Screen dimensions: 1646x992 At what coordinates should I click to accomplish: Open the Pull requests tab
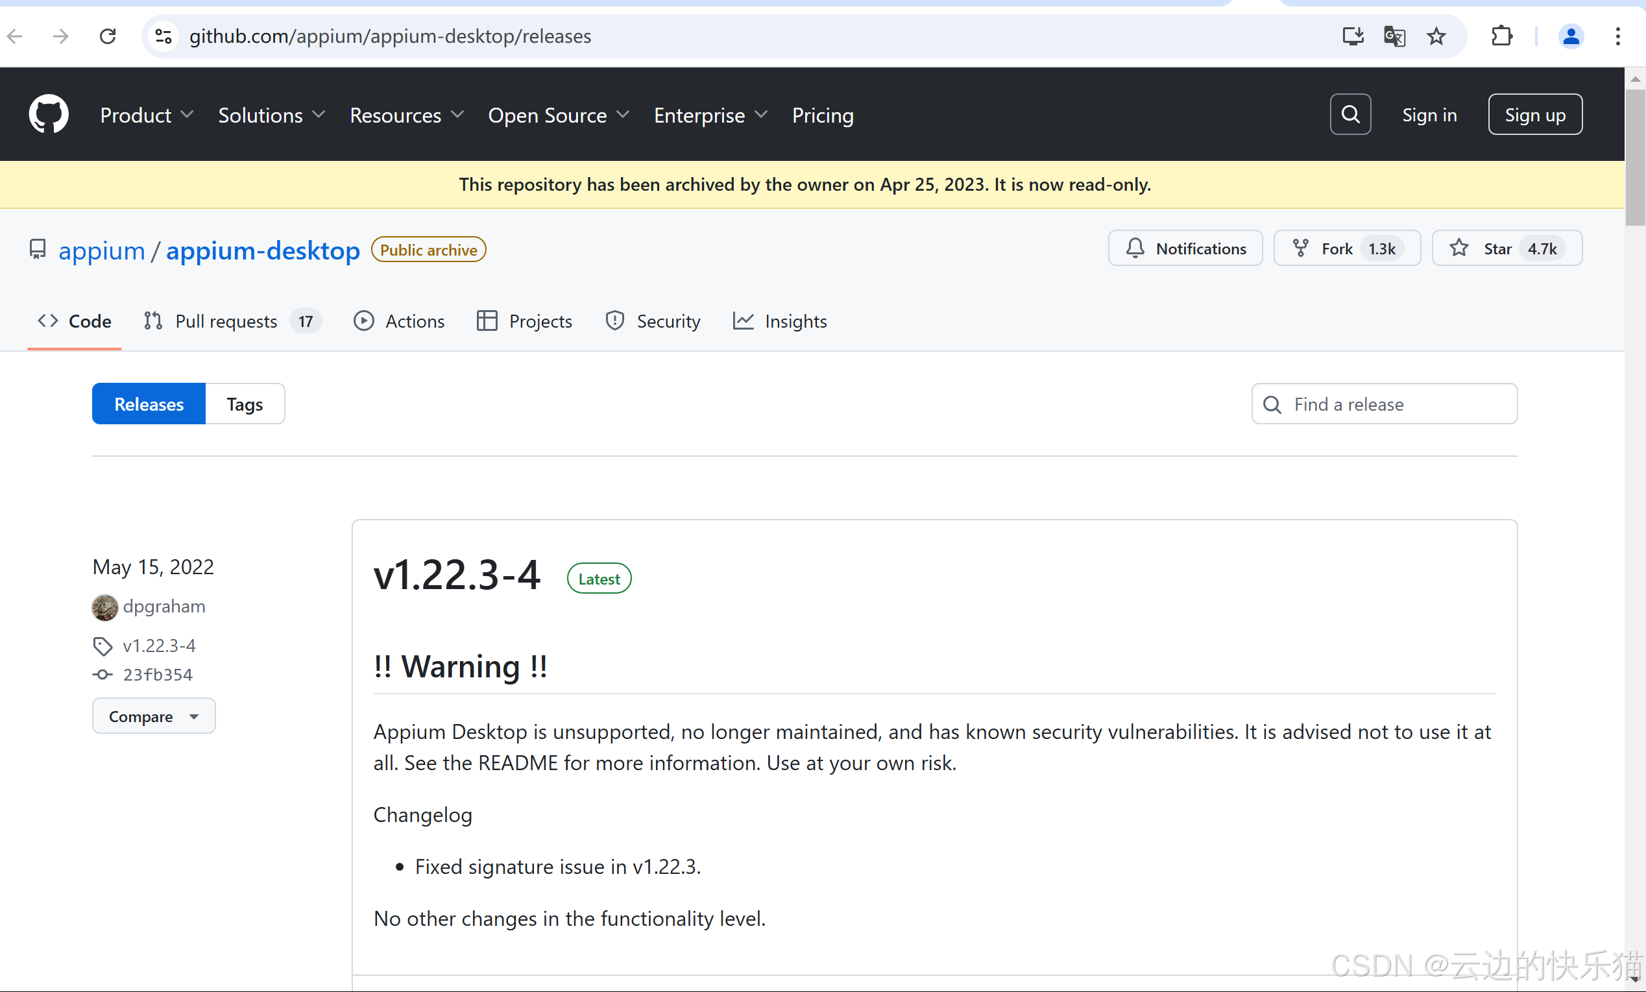click(232, 321)
